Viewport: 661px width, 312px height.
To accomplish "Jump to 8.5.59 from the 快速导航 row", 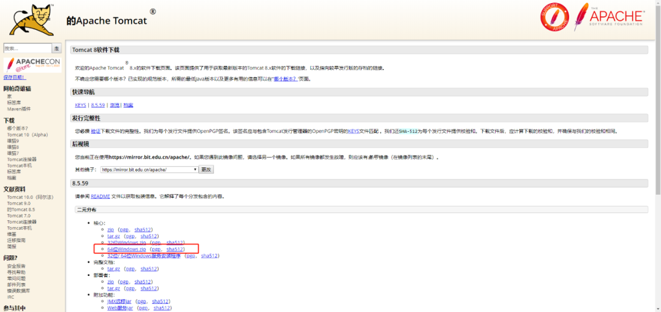I will click(98, 105).
